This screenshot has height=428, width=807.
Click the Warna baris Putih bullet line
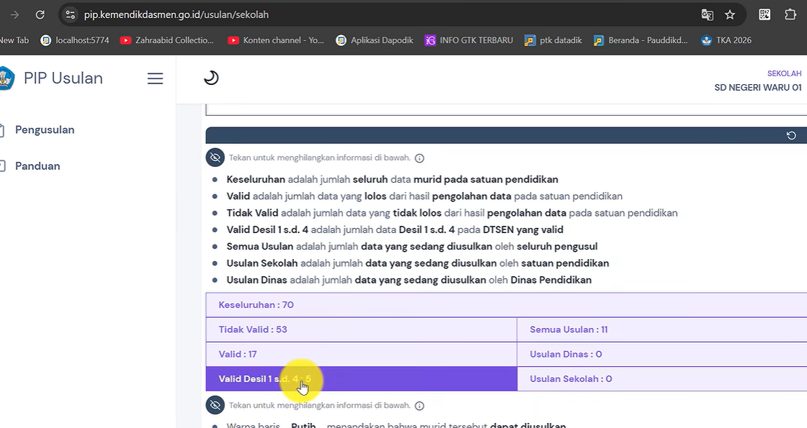coord(396,425)
